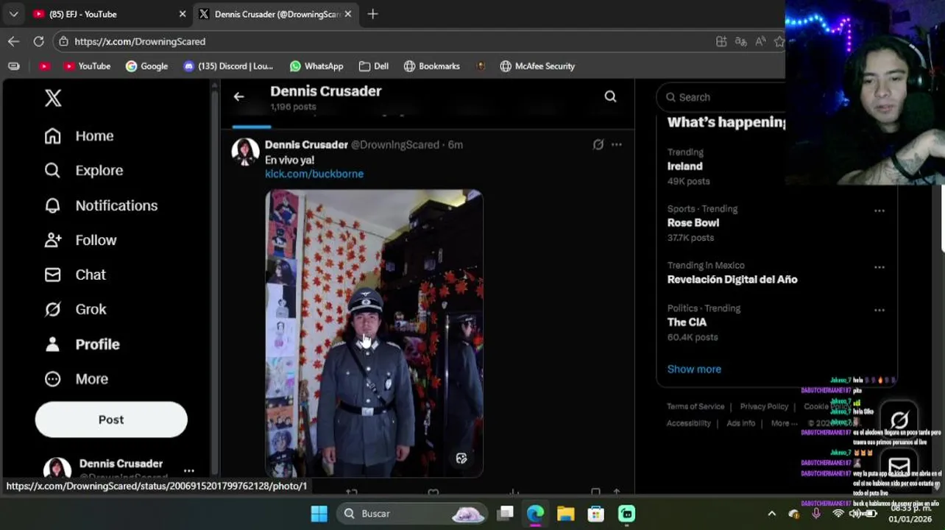This screenshot has height=530, width=945.
Task: Click Accessibility footer link
Action: tap(689, 423)
